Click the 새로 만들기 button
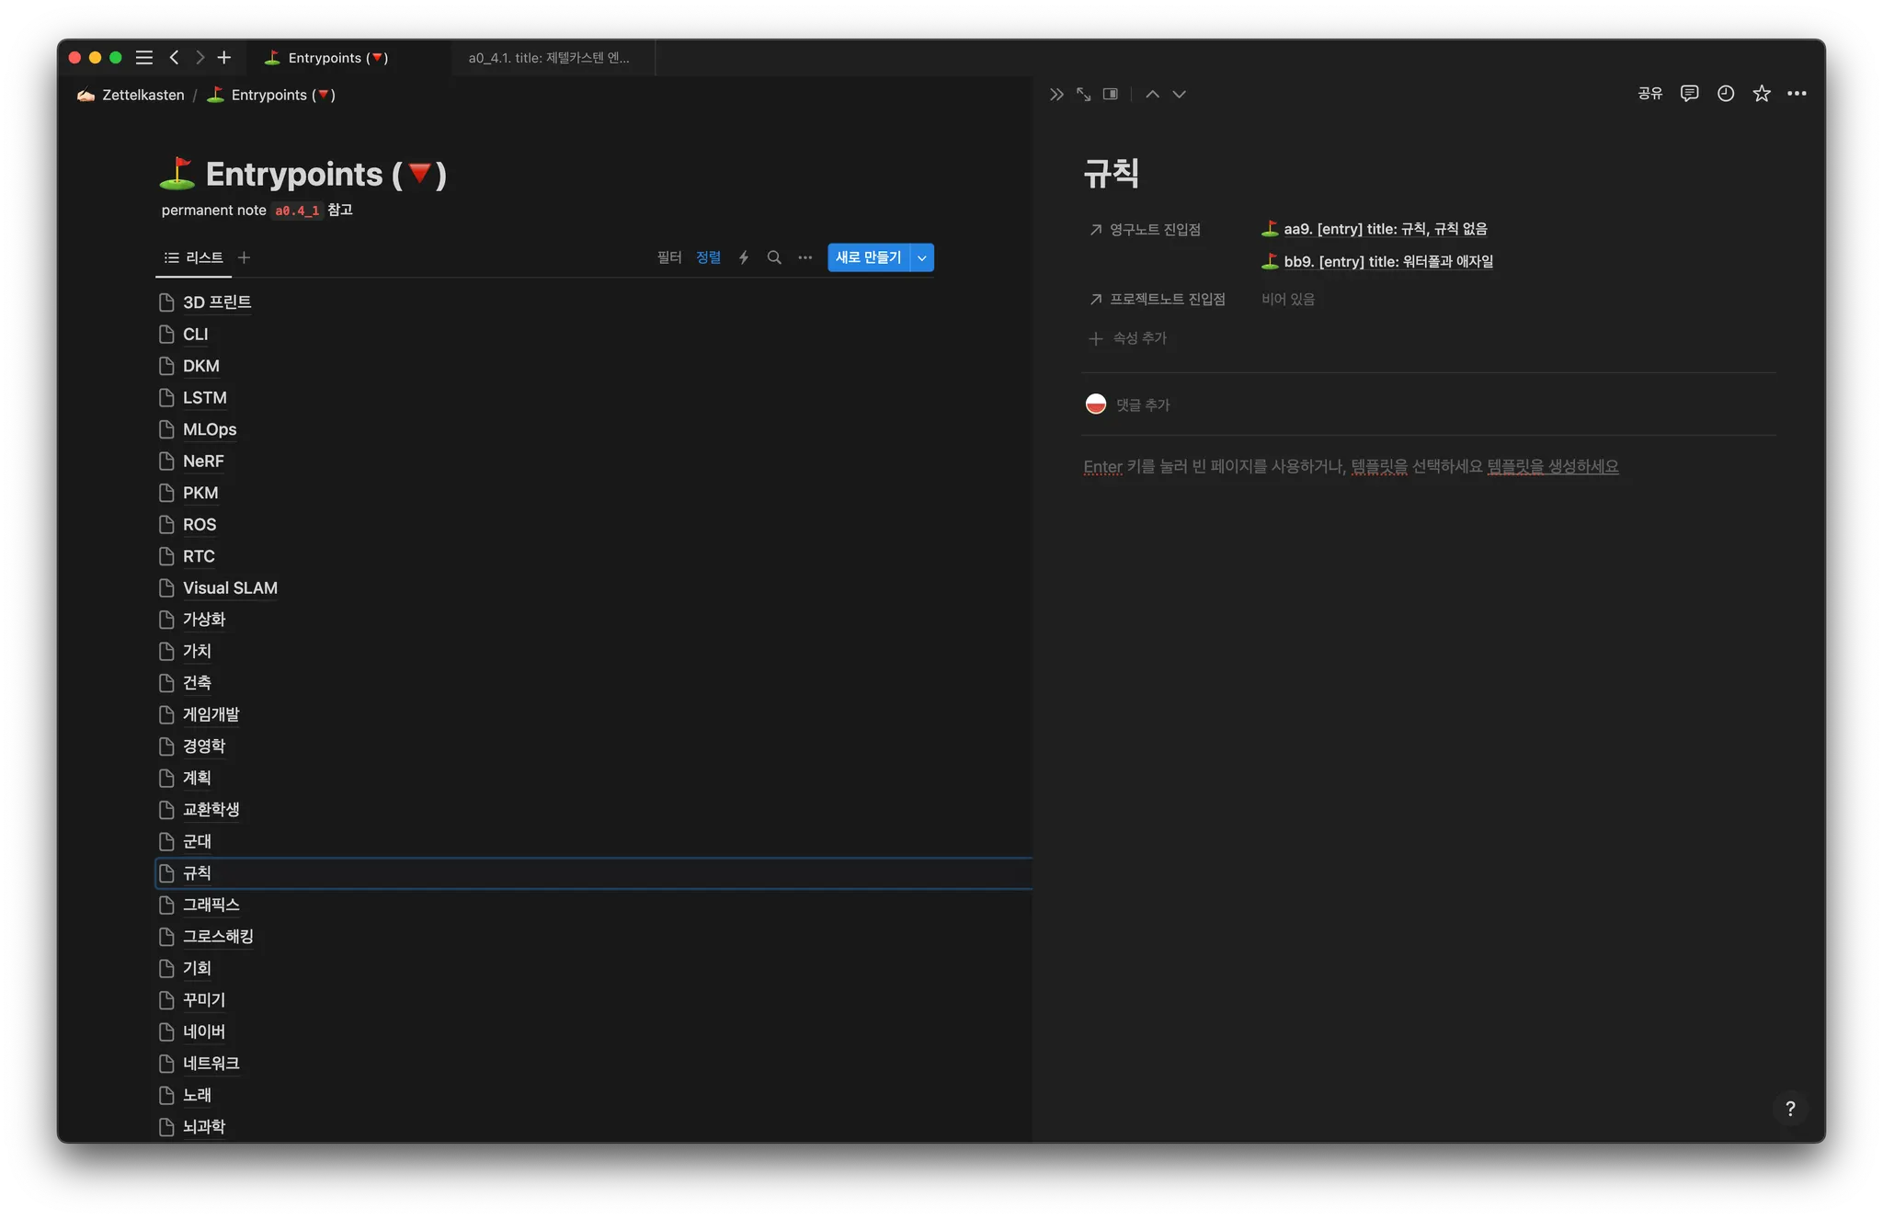Image resolution: width=1883 pixels, height=1219 pixels. pyautogui.click(x=868, y=257)
